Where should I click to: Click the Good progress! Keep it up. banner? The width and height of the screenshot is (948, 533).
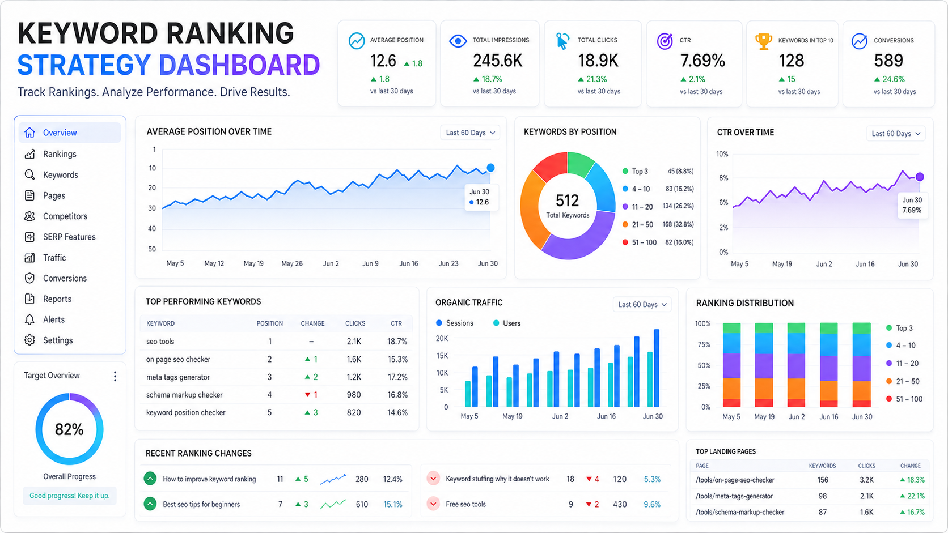[x=70, y=496]
